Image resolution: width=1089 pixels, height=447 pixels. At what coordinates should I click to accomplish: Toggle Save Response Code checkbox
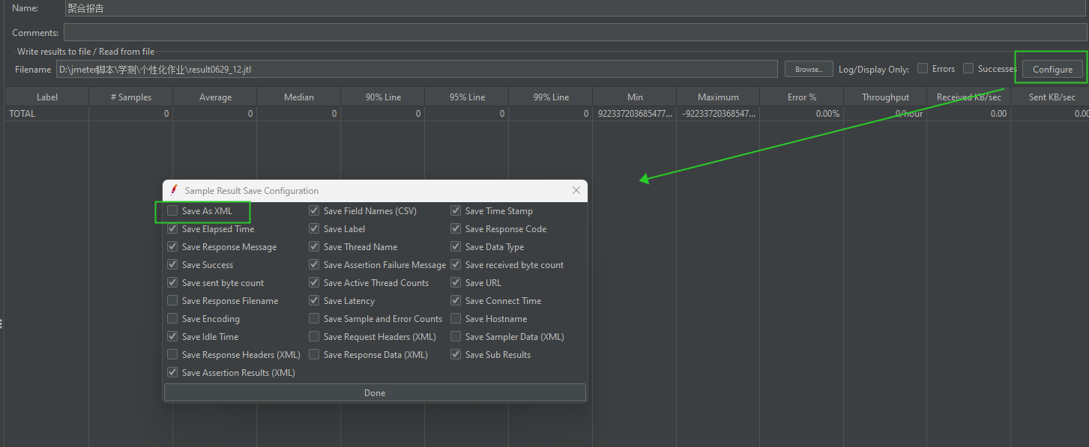pos(456,229)
